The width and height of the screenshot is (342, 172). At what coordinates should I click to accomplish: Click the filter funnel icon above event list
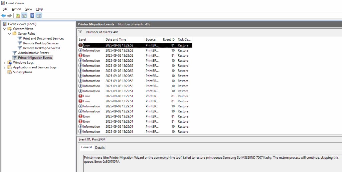[80, 32]
